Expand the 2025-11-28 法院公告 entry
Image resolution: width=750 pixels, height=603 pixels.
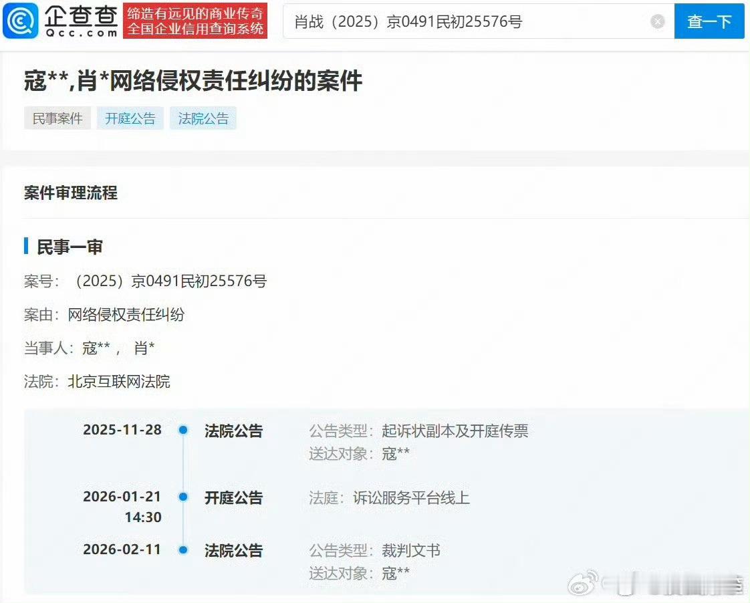pos(234,431)
